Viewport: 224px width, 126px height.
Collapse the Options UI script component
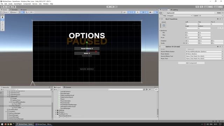pos(160,47)
